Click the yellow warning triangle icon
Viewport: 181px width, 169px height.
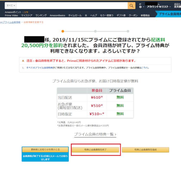point(23,61)
